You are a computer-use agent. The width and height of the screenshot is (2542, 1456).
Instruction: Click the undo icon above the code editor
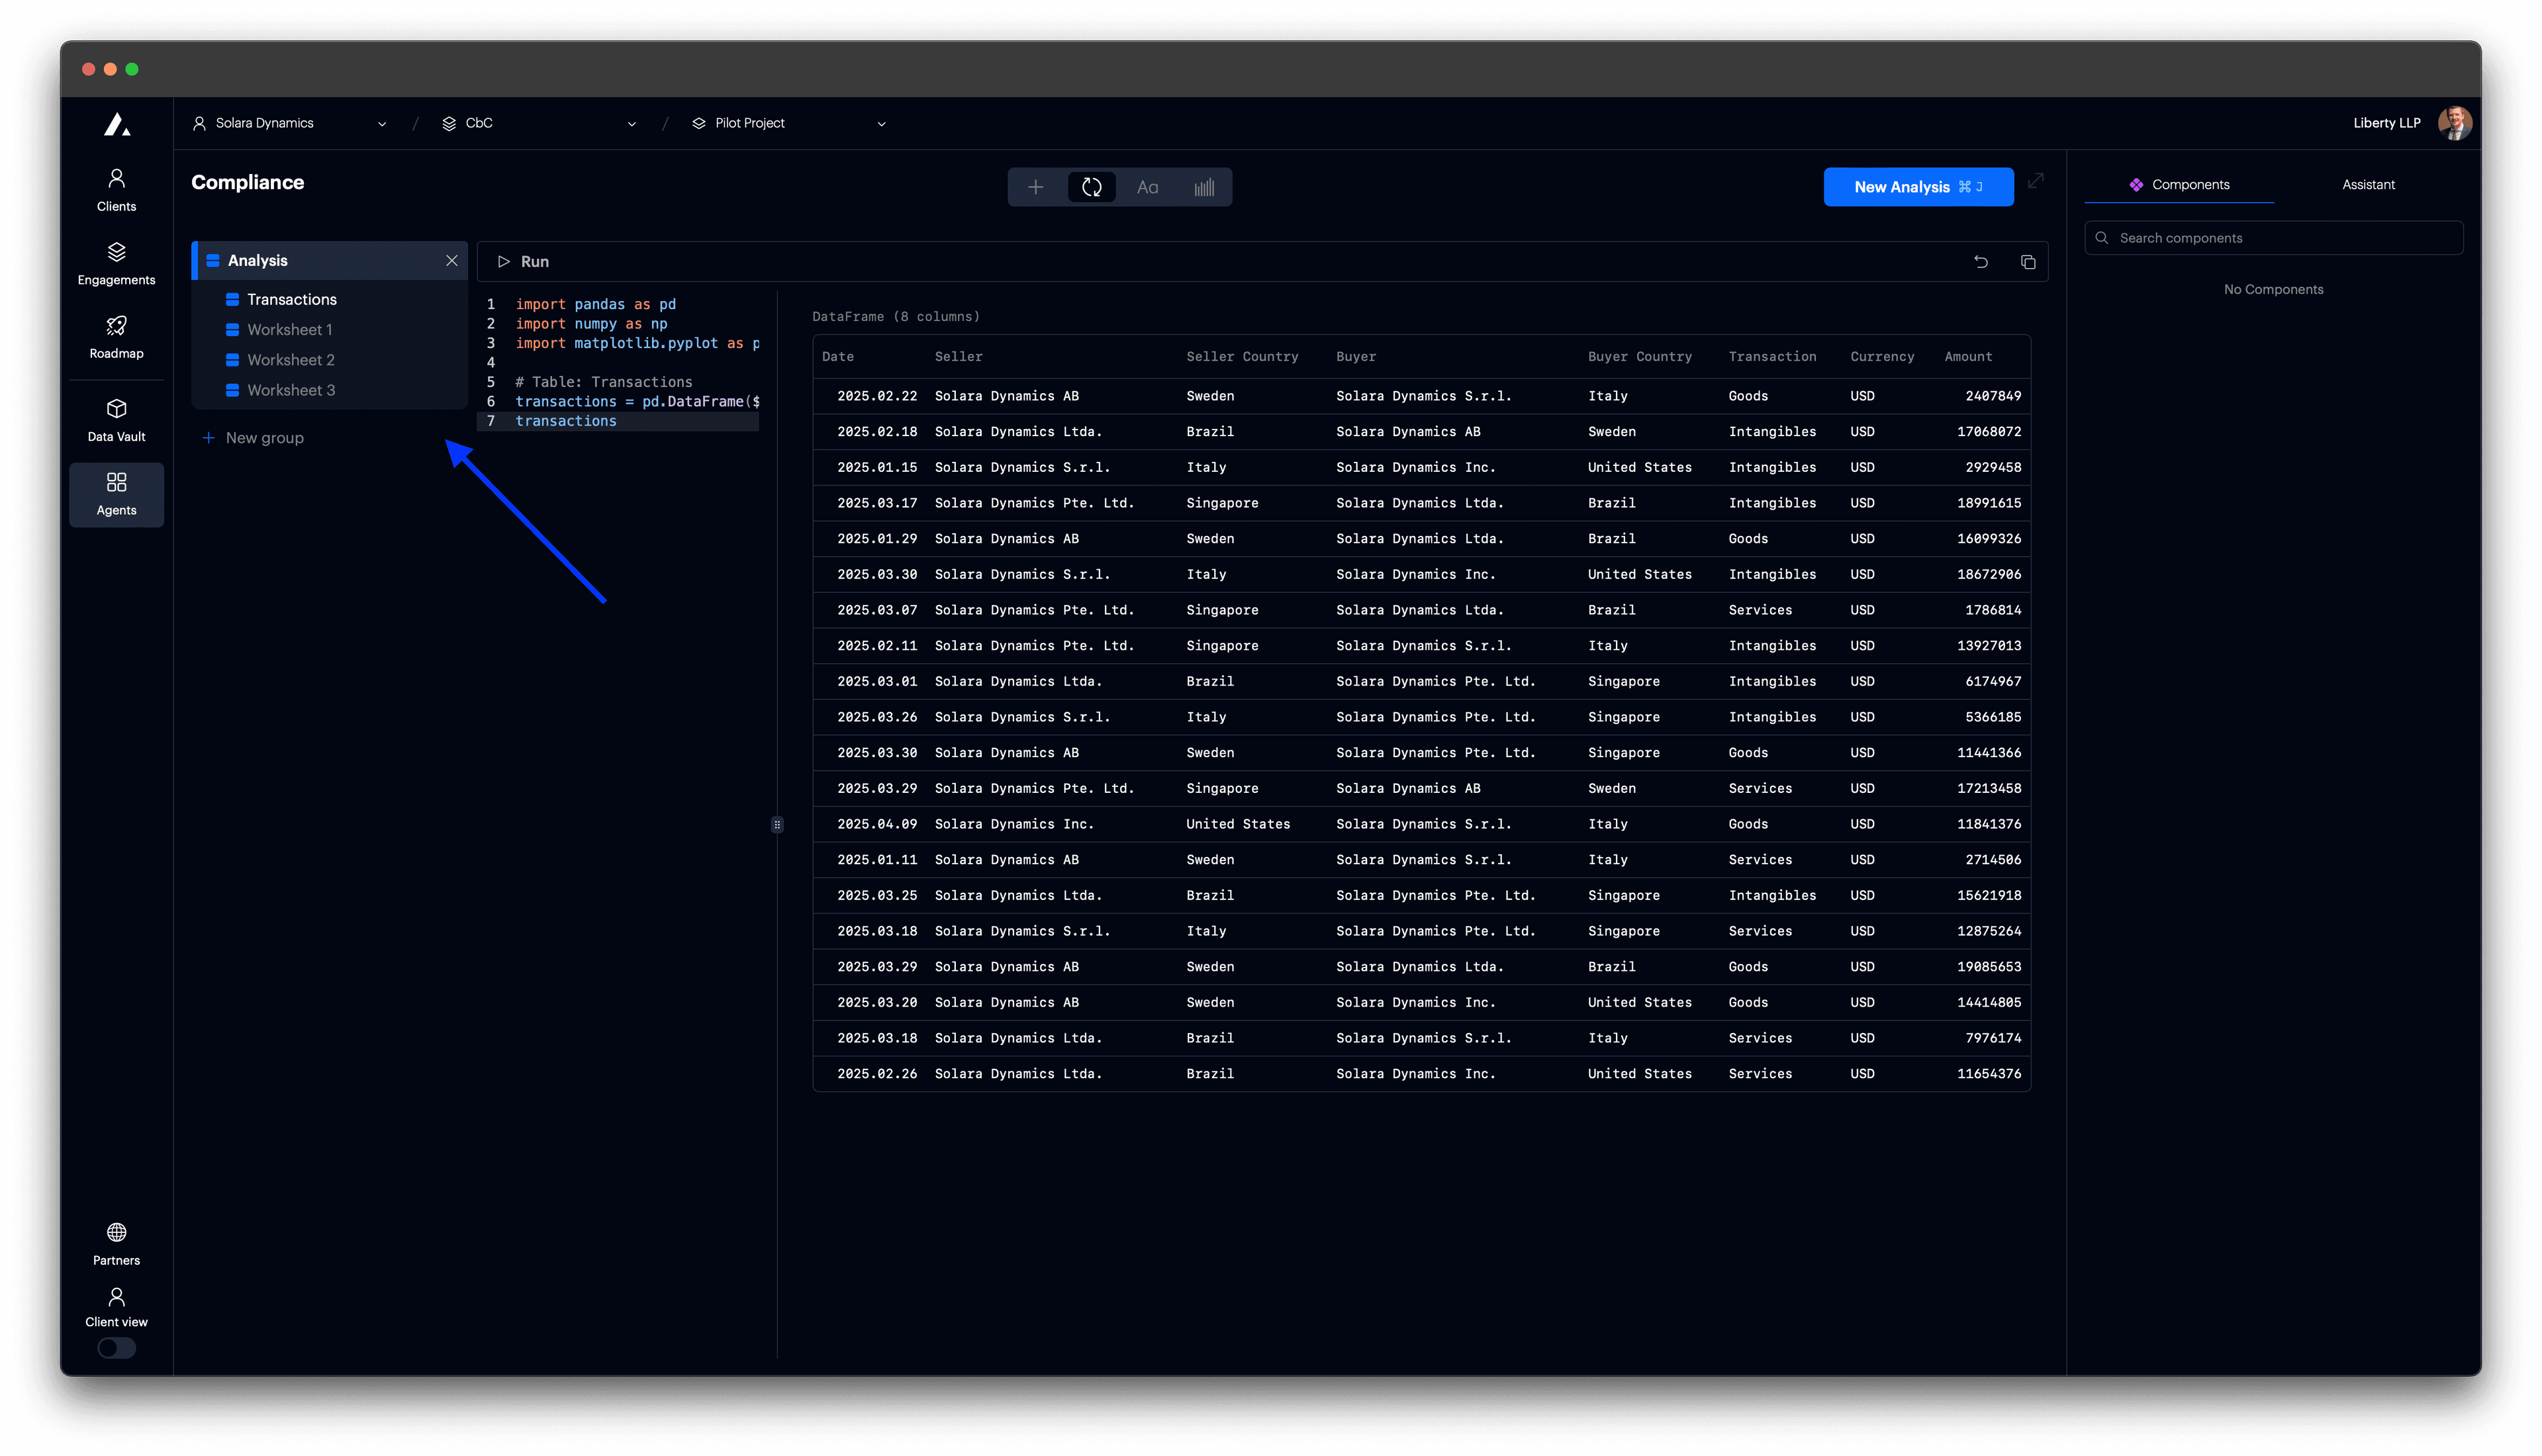(x=1982, y=261)
